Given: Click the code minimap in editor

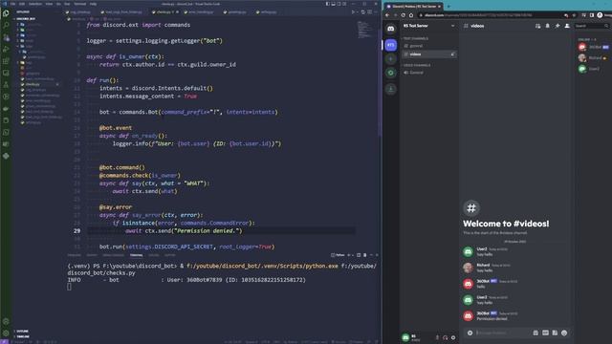Looking at the screenshot, I should [x=364, y=30].
